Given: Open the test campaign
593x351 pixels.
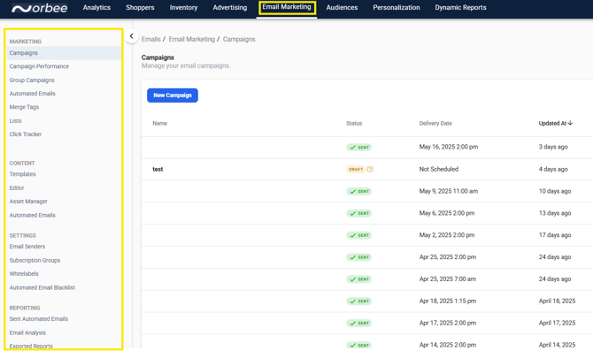Looking at the screenshot, I should (158, 169).
